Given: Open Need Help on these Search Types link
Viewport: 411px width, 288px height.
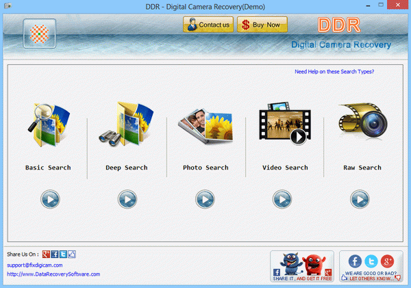Looking at the screenshot, I should coord(334,71).
